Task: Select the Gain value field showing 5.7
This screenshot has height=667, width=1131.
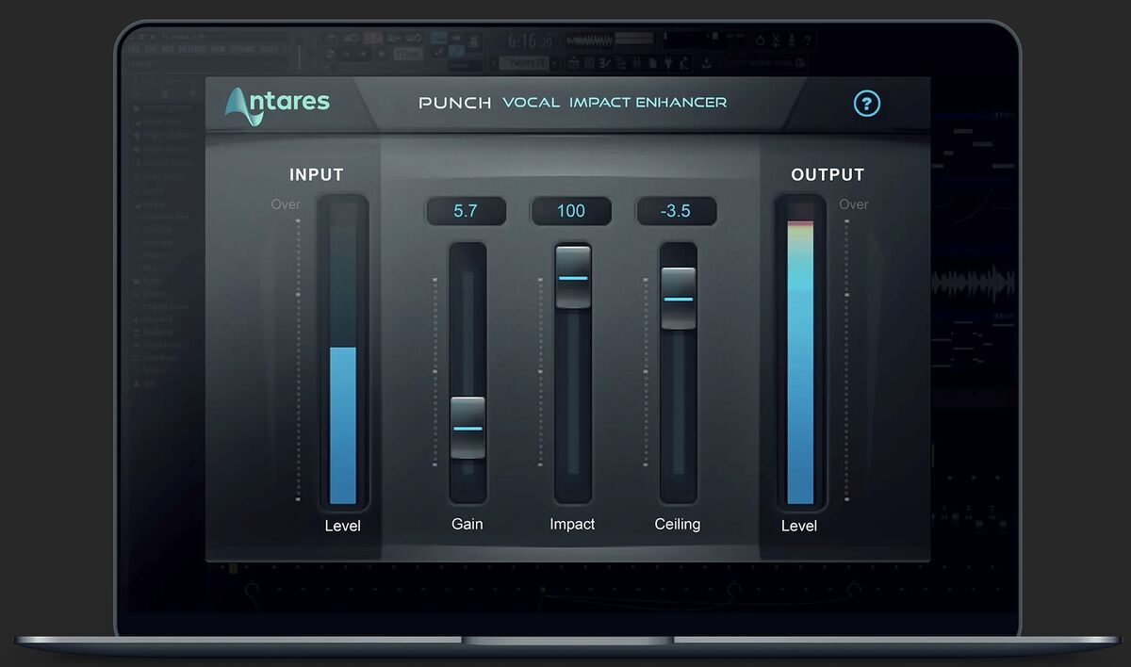Action: point(466,211)
